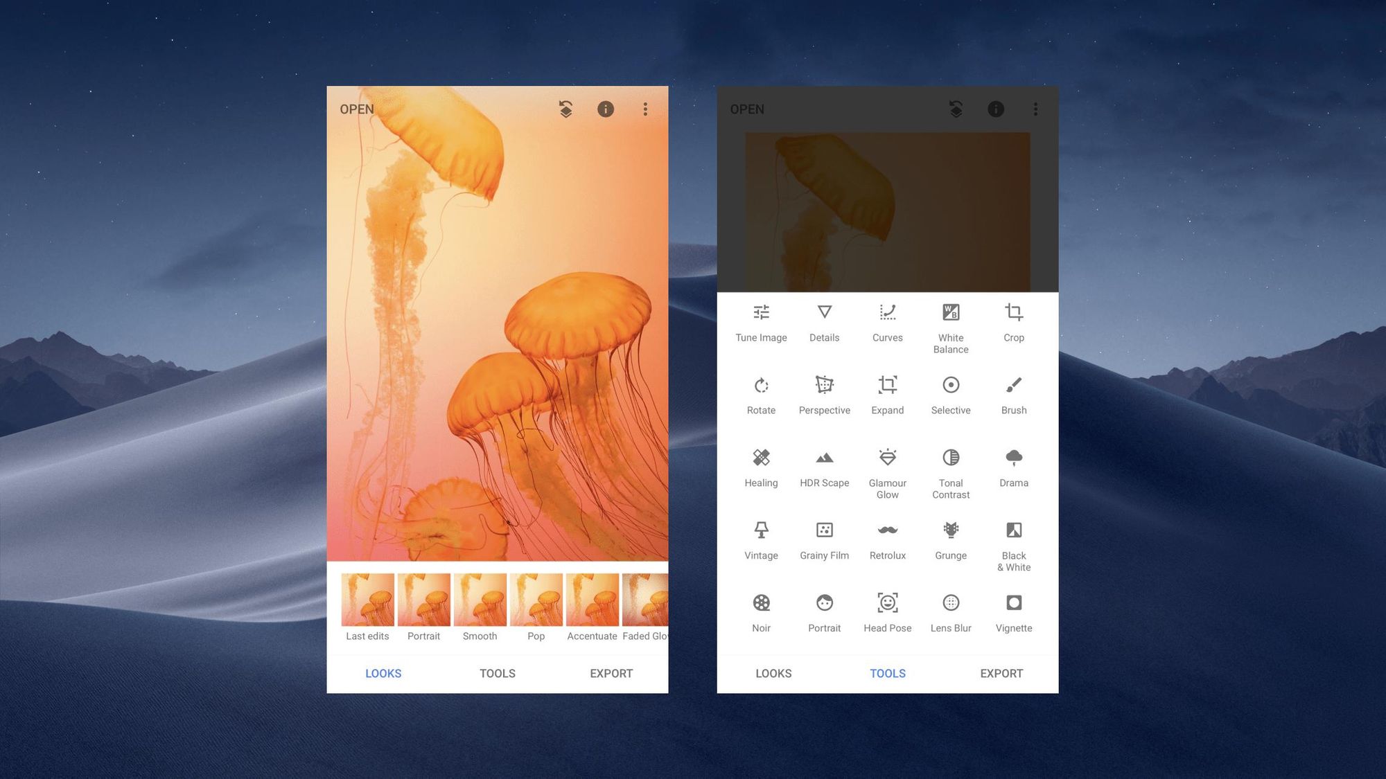Toggle the stack icon in right panel
This screenshot has width=1386, height=779.
[x=956, y=109]
